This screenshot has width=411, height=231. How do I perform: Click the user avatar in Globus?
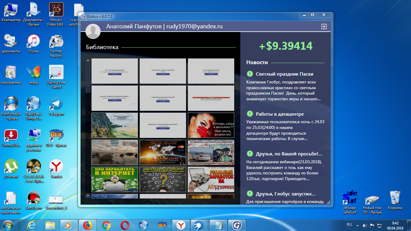pos(93,31)
